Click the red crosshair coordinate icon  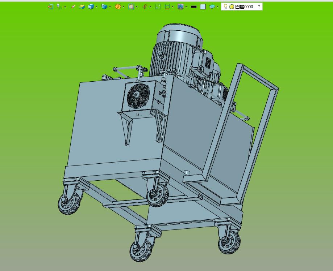click(x=145, y=7)
